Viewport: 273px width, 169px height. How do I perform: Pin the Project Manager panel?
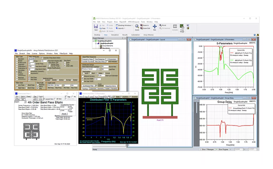(123, 38)
